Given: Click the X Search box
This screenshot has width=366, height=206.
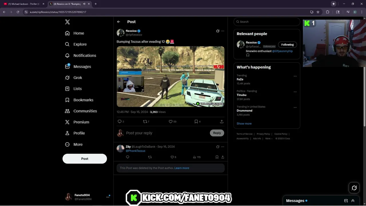Looking at the screenshot, I should point(267,22).
